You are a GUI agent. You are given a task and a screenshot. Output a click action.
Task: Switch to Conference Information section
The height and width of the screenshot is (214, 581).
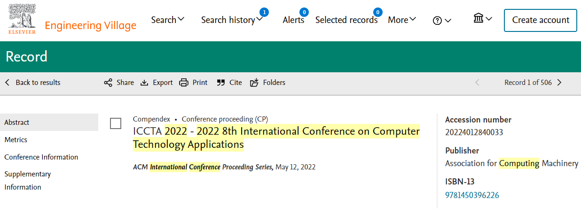(41, 157)
